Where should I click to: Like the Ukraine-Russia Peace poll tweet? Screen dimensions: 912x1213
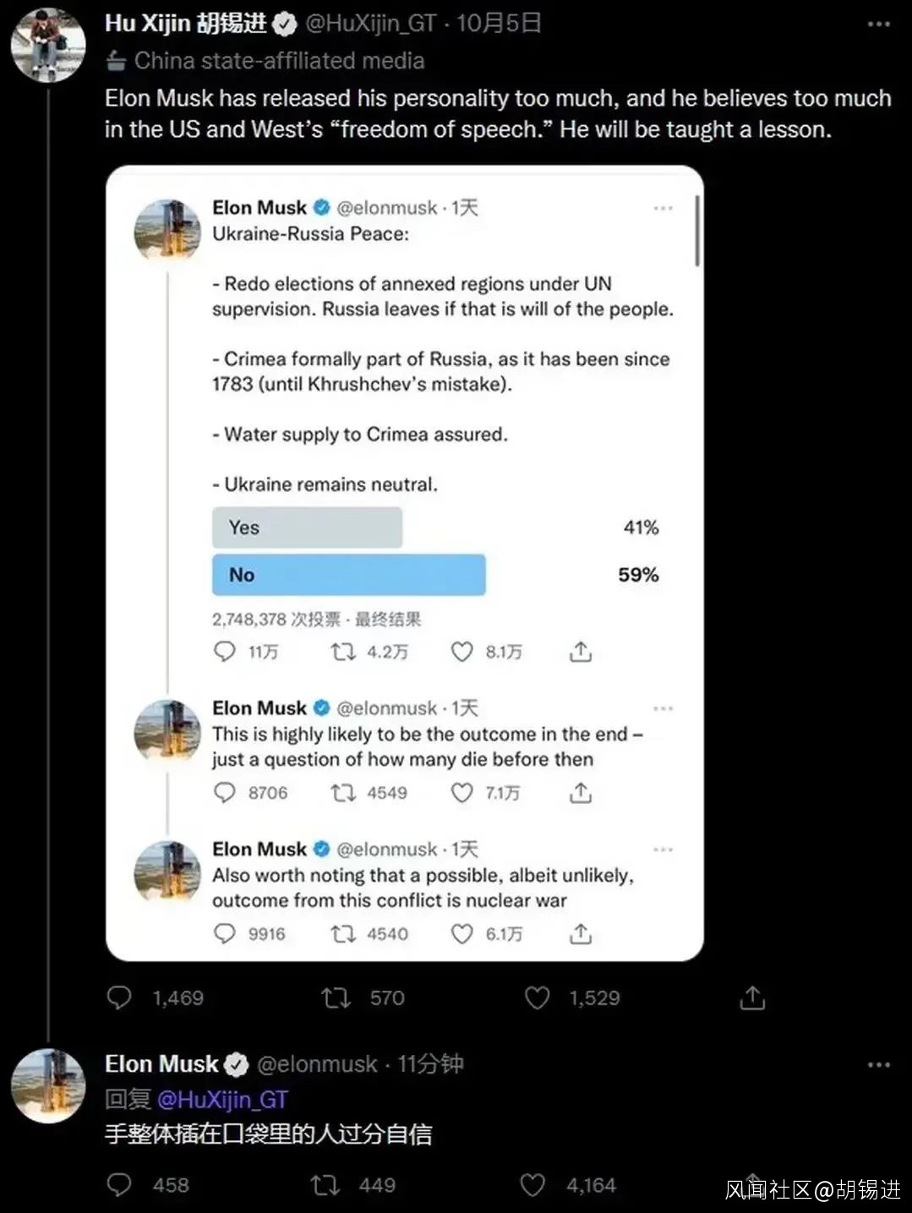461,652
